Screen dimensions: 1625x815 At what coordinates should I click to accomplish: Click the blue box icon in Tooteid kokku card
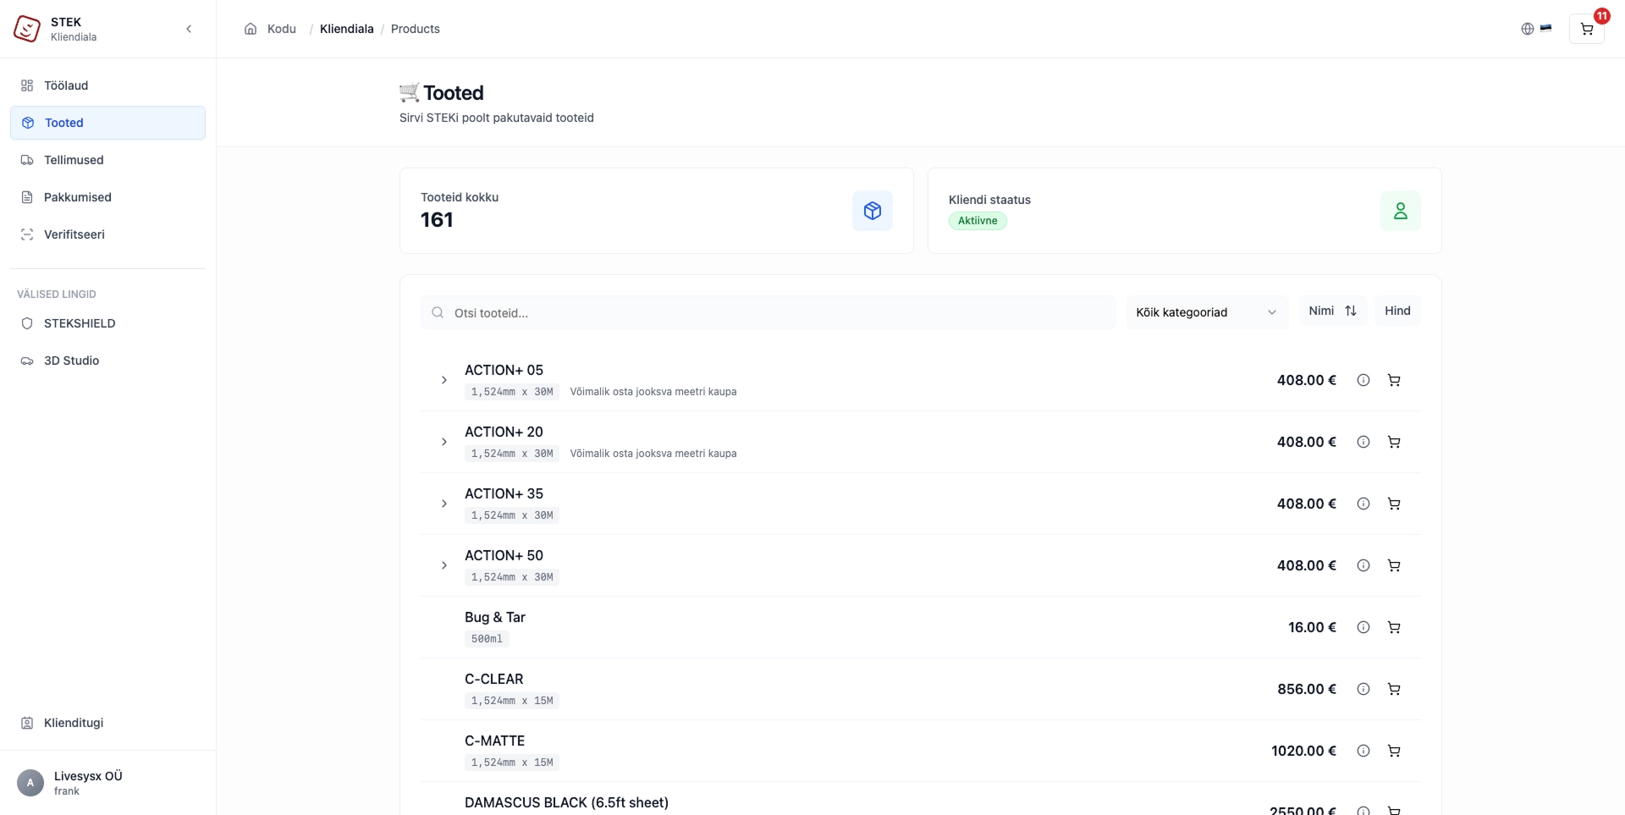click(x=873, y=211)
